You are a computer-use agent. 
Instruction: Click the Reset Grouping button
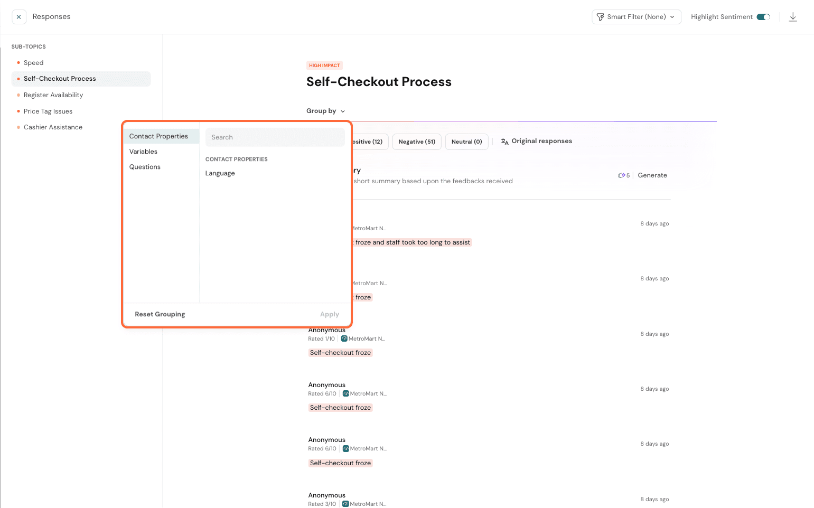pos(160,314)
